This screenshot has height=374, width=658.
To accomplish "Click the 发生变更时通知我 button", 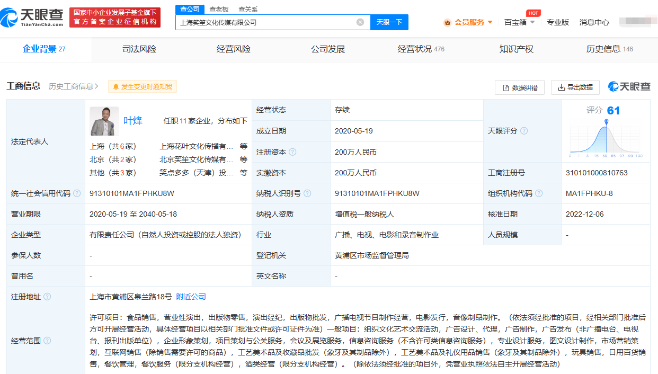I will [143, 87].
